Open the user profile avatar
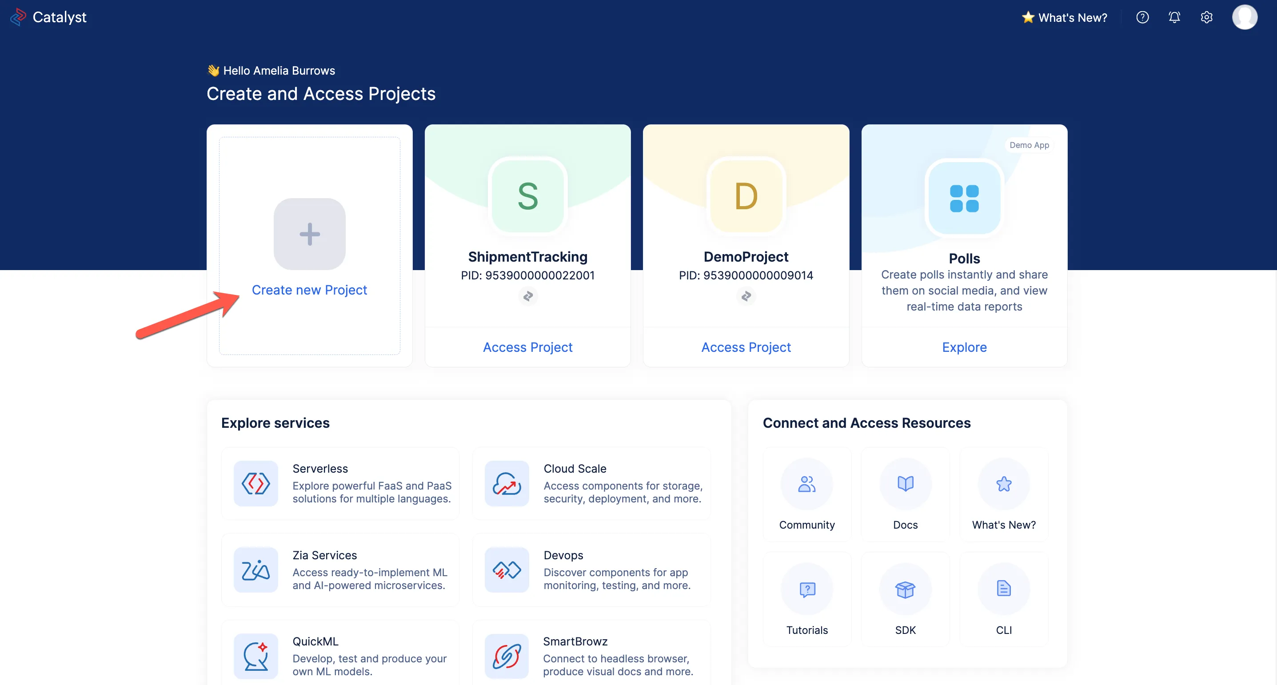The height and width of the screenshot is (685, 1277). 1244,17
